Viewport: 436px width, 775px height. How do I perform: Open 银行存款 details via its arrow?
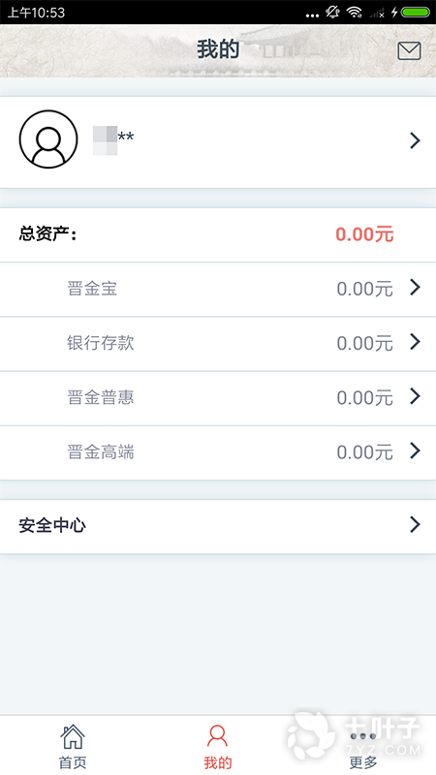pos(415,342)
